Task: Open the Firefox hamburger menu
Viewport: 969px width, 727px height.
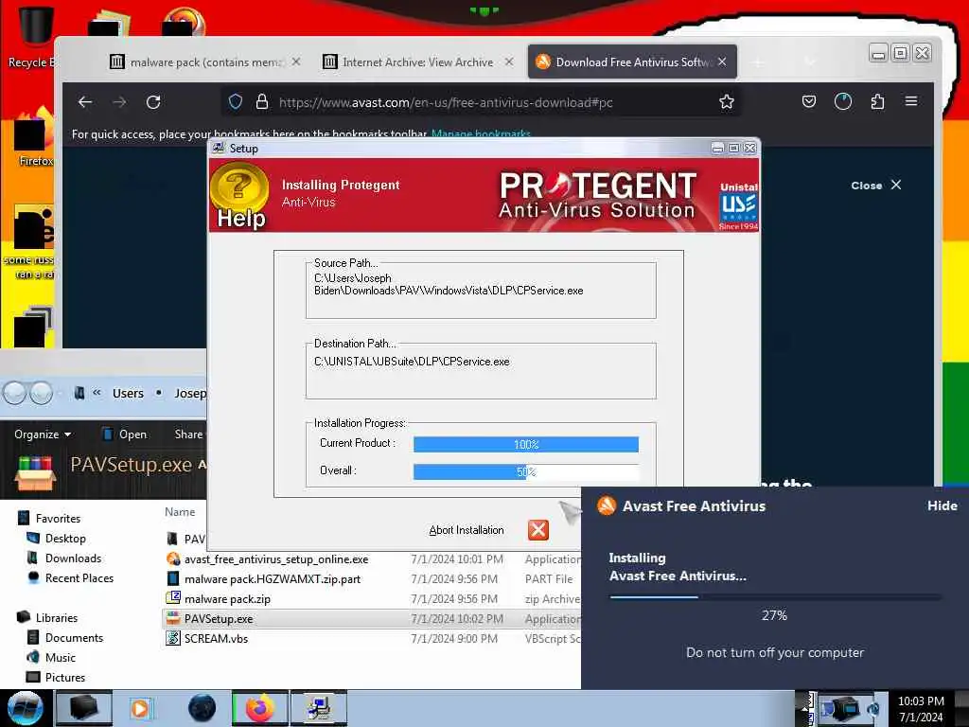Action: [911, 100]
